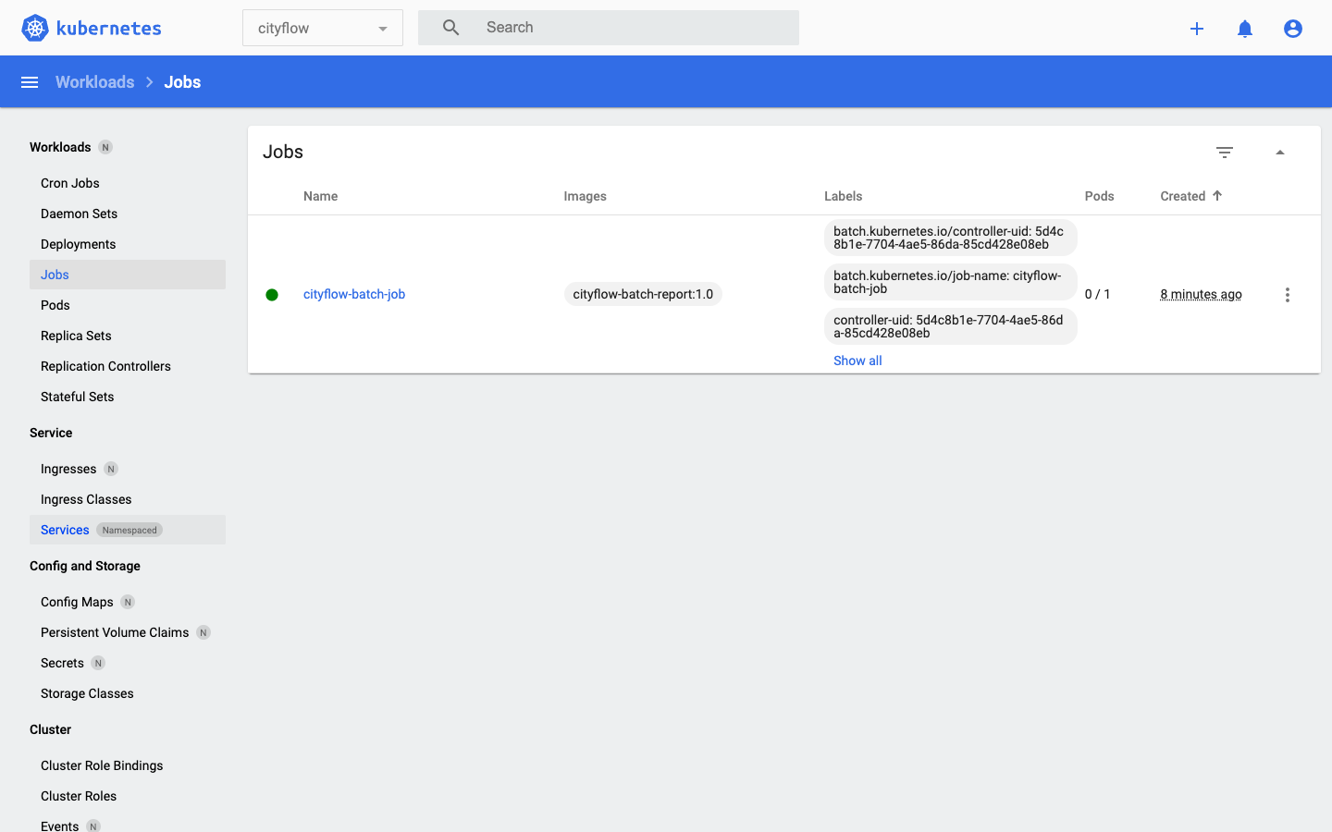Open Secrets in sidebar
Screen dimensions: 1332x832
point(128,663)
